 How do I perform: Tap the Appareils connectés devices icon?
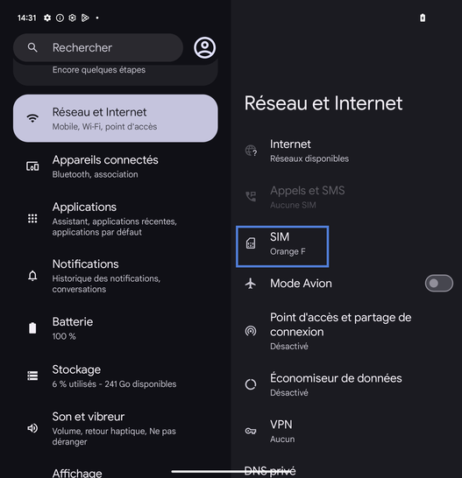[32, 166]
